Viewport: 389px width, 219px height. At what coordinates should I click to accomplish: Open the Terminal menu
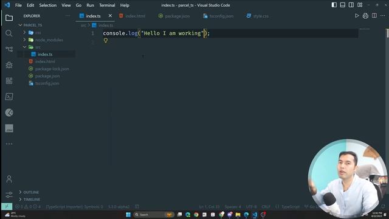(x=107, y=5)
